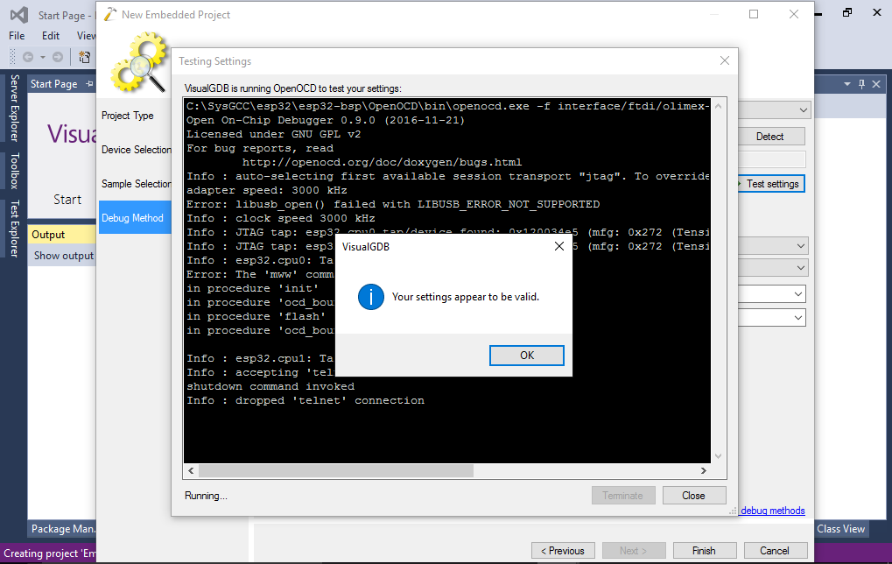Image resolution: width=892 pixels, height=564 pixels.
Task: Click the info icon in message box
Action: point(371,297)
